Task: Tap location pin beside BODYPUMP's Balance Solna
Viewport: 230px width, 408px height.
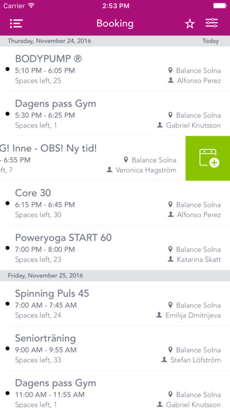Action: tap(170, 70)
